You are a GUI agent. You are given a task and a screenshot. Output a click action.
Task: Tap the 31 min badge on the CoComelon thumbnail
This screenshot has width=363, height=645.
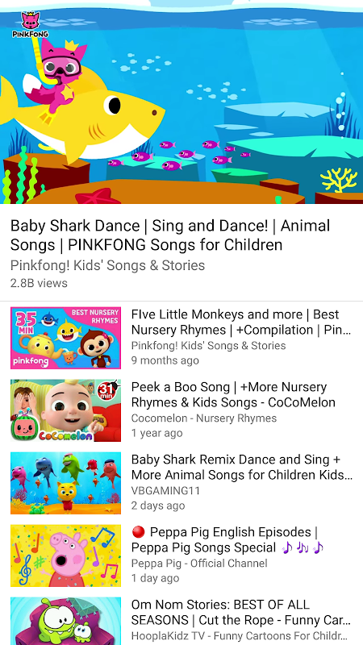click(x=105, y=390)
